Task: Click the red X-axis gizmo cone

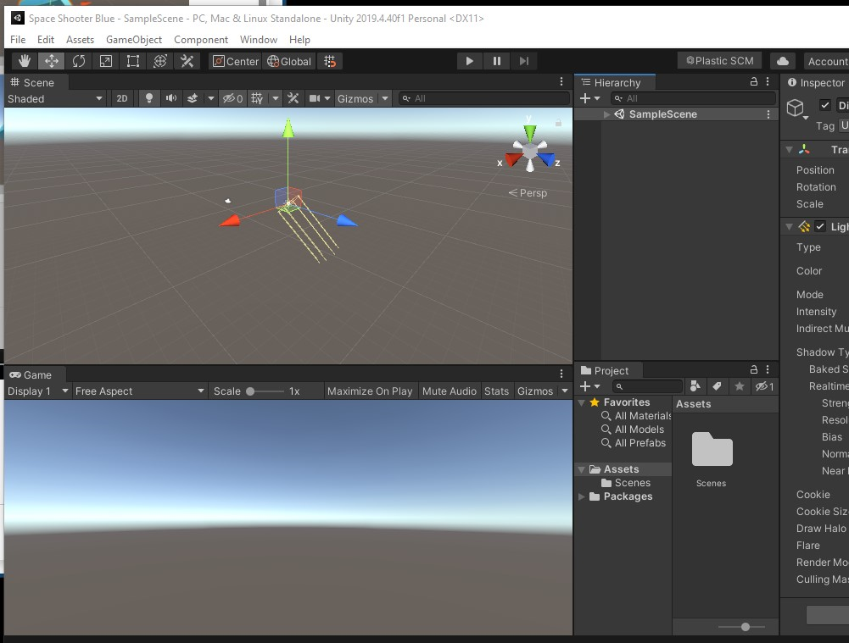Action: [513, 160]
